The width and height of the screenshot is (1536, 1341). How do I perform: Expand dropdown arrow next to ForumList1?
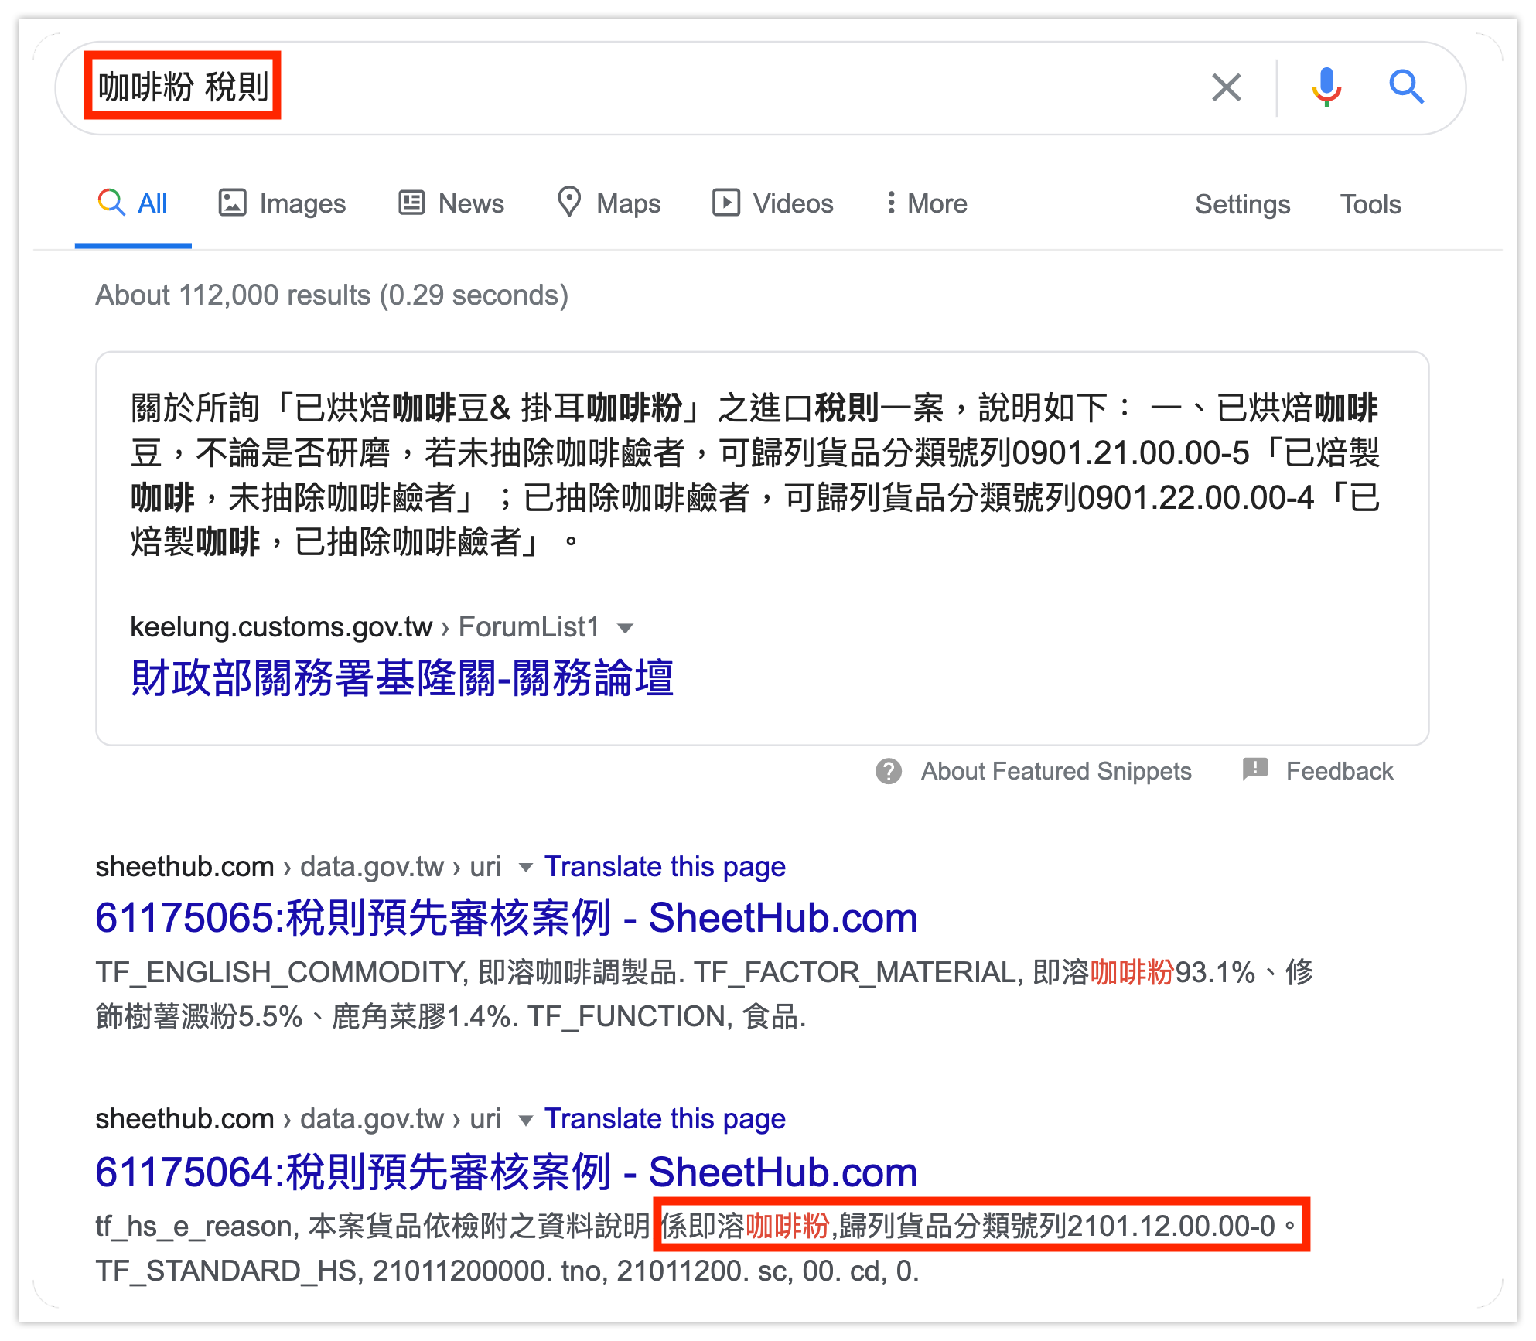[x=626, y=628]
